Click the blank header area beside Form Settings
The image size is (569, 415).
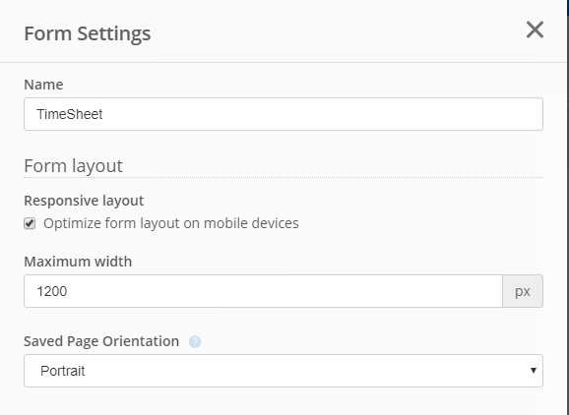pos(338,32)
